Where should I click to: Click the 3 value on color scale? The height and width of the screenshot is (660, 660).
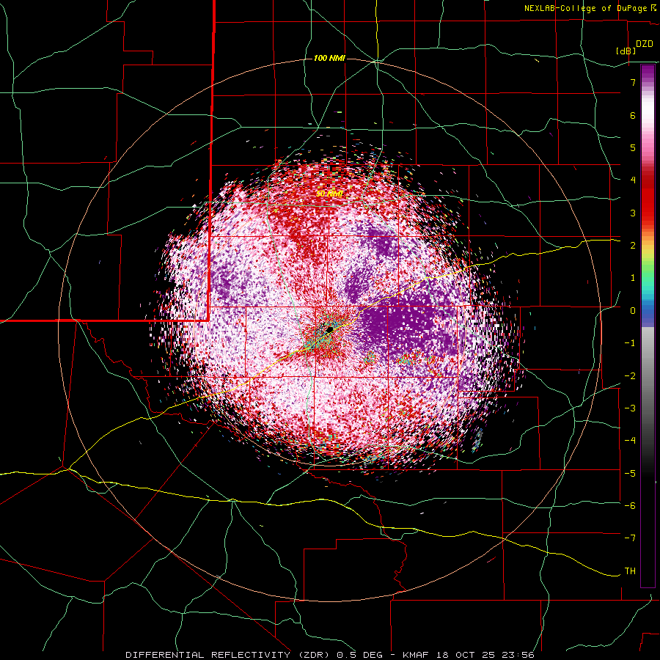(633, 213)
